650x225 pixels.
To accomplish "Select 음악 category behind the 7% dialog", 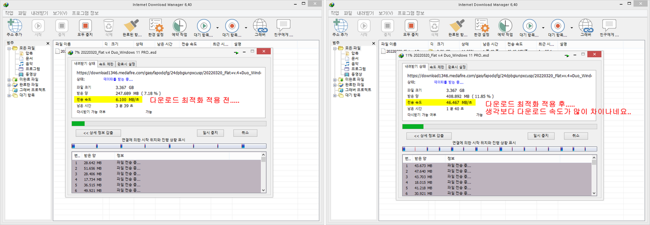I will pyautogui.click(x=29, y=63).
